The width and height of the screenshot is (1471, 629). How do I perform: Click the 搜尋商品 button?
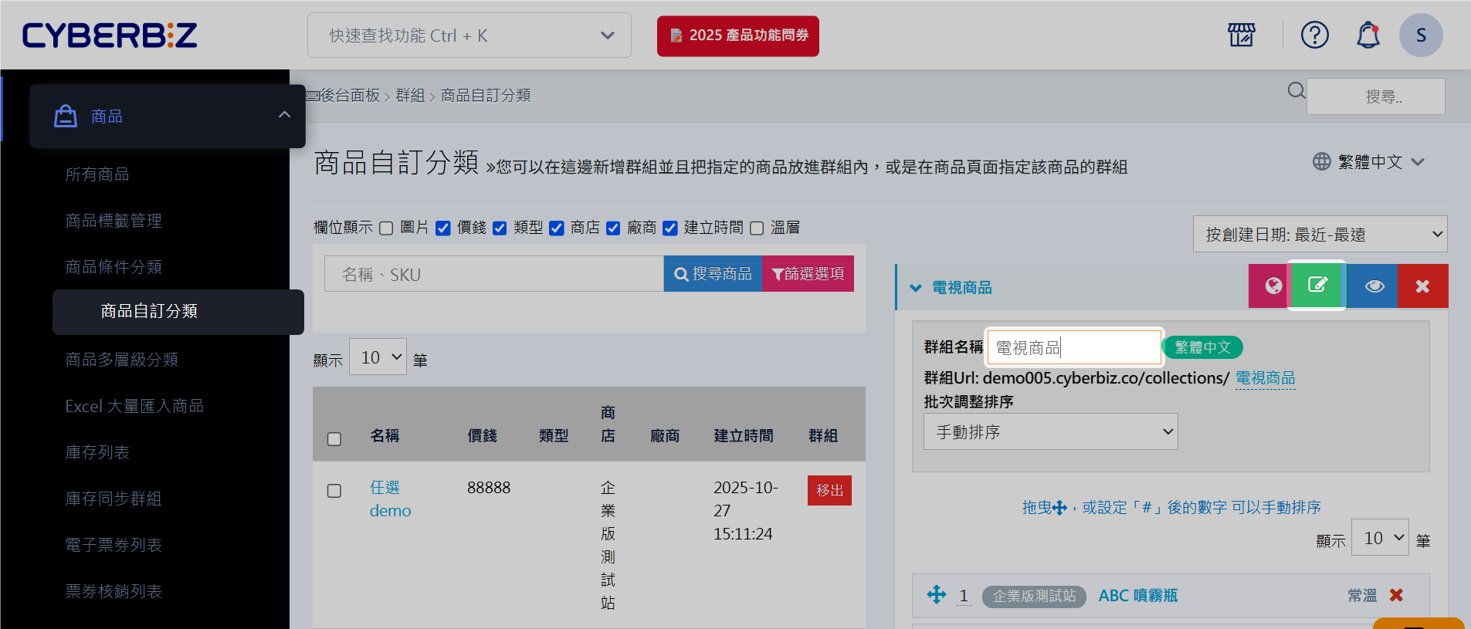click(x=713, y=274)
